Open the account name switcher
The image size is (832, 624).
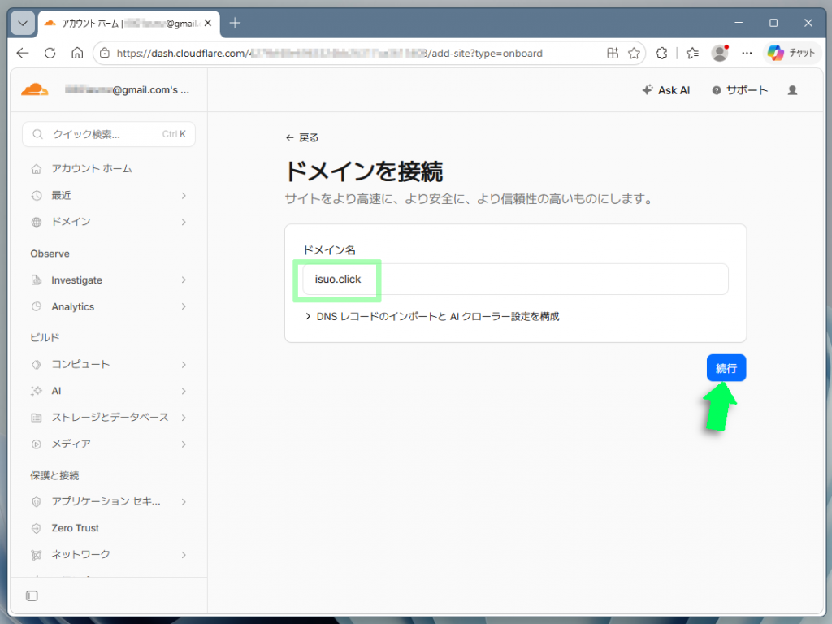[127, 89]
